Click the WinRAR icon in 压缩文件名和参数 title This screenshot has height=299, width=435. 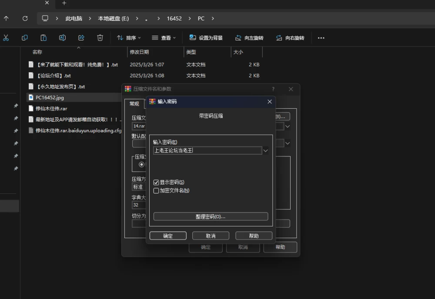[128, 89]
